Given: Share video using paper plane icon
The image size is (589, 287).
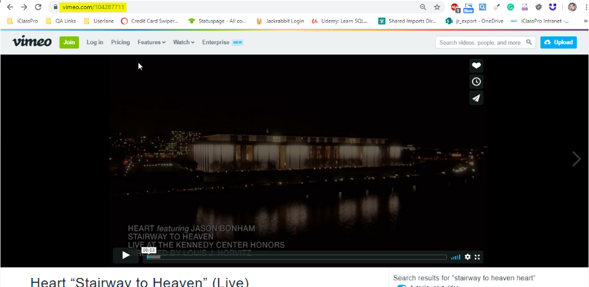Looking at the screenshot, I should coord(476,98).
